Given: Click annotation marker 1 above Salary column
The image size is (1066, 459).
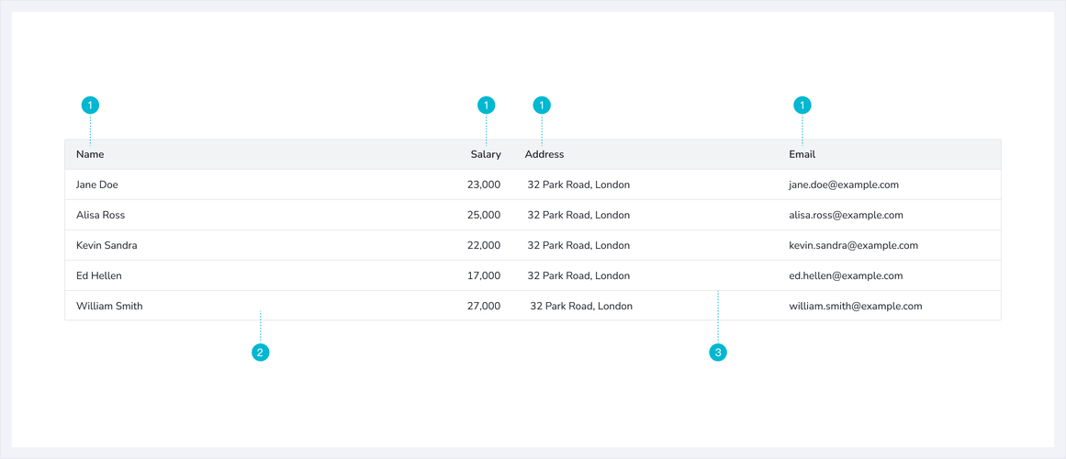Looking at the screenshot, I should (487, 106).
